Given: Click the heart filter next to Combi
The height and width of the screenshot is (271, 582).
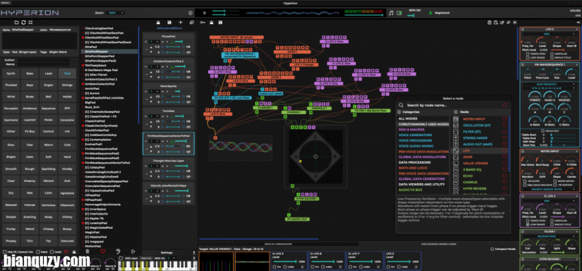Looking at the screenshot, I should 66,252.
